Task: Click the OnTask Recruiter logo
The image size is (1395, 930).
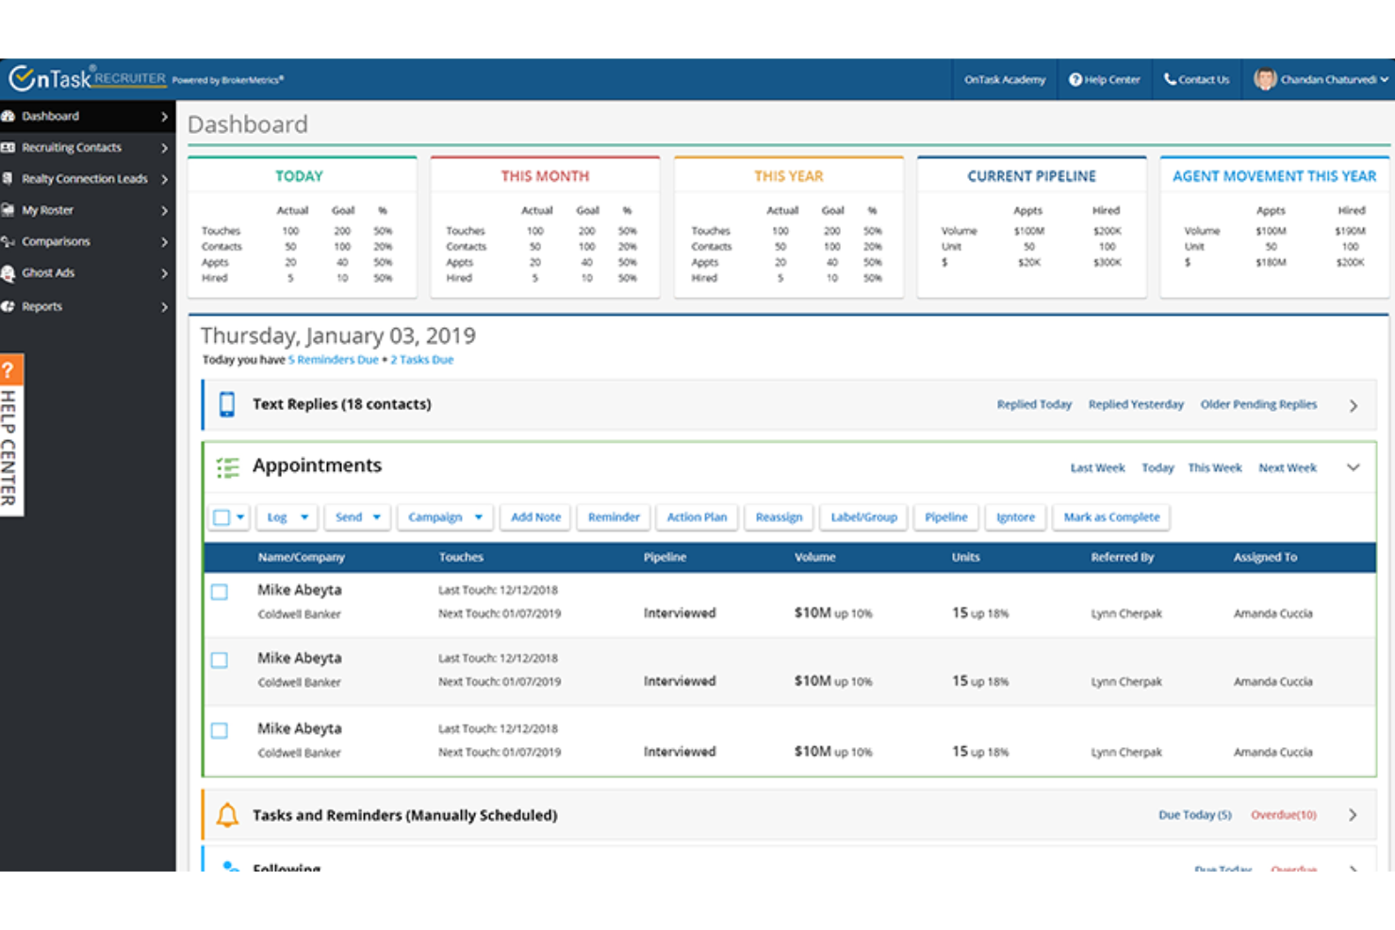Action: pyautogui.click(x=88, y=79)
